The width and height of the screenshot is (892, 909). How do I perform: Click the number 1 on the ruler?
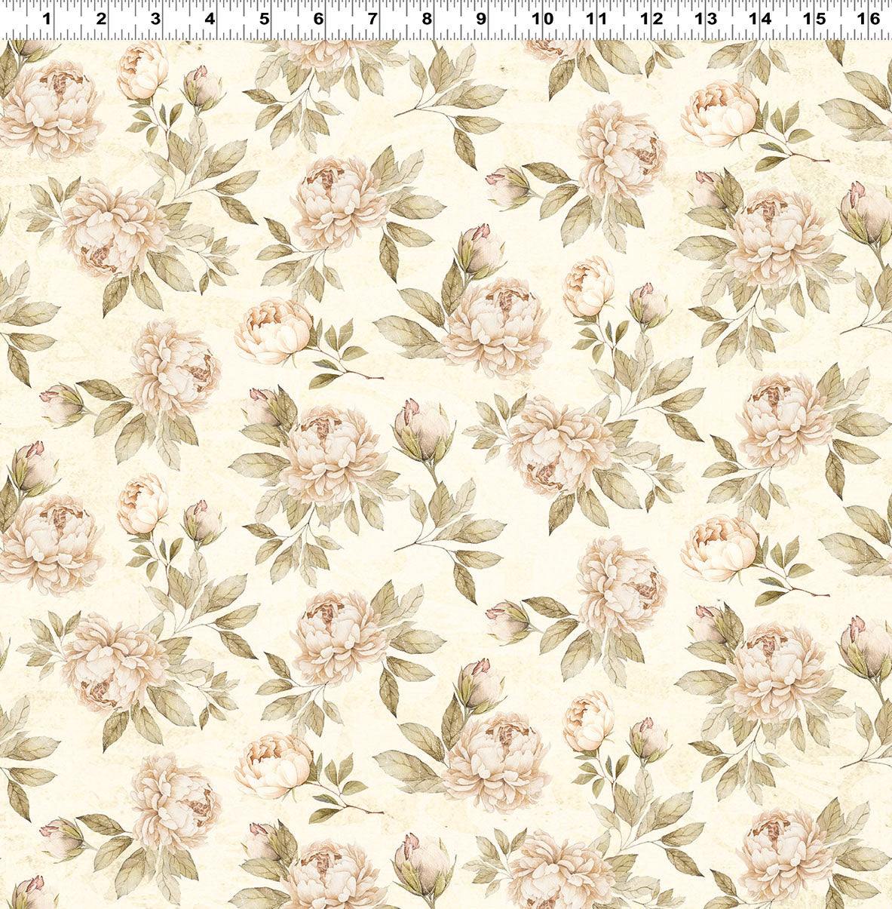tap(47, 19)
